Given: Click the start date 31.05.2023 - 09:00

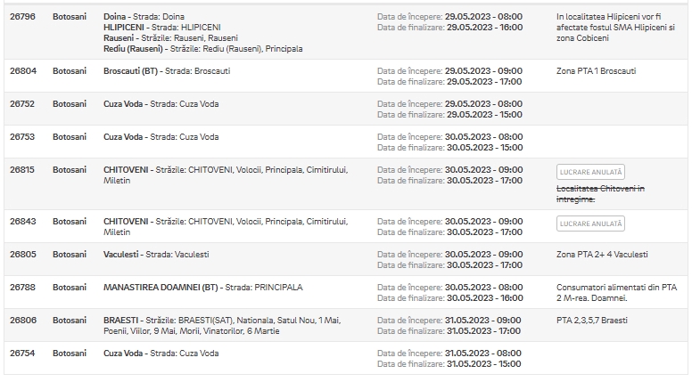Looking at the screenshot, I should 482,321.
